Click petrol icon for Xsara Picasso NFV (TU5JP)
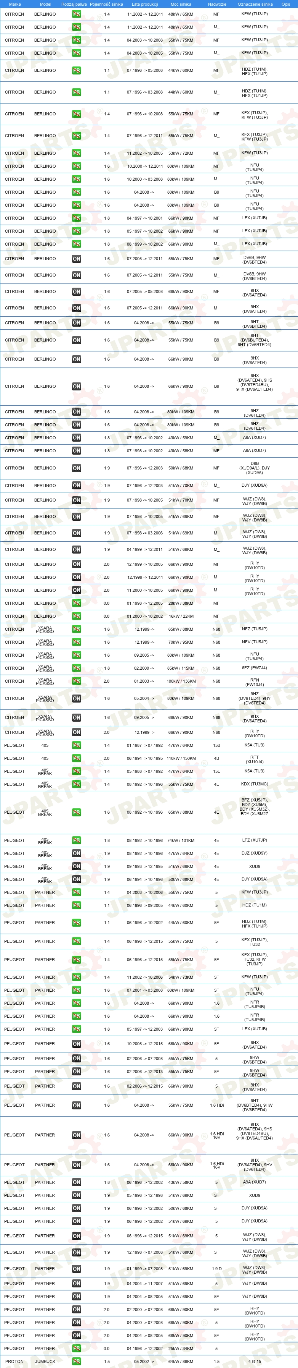298x1368 pixels. point(77,642)
